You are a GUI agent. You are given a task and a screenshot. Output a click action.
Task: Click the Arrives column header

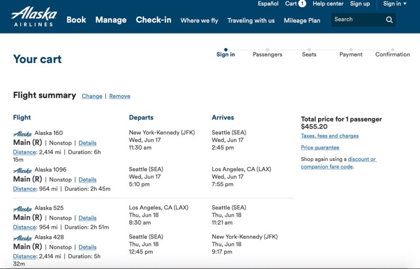tap(223, 117)
